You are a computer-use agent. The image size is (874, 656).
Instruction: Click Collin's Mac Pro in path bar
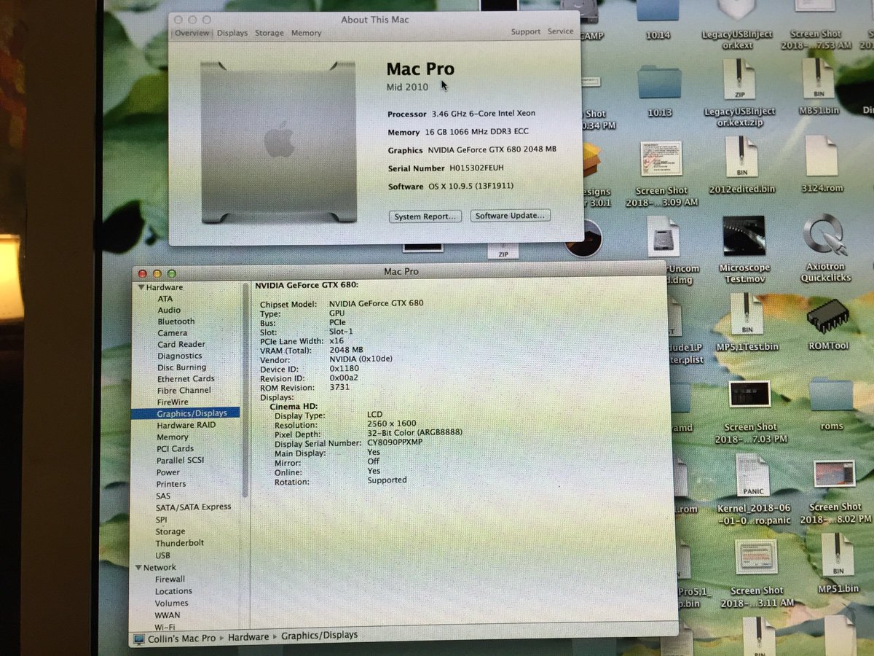[x=182, y=638]
